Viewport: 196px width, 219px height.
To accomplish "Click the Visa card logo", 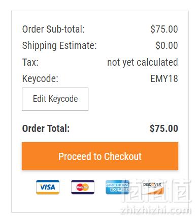I will tap(48, 187).
